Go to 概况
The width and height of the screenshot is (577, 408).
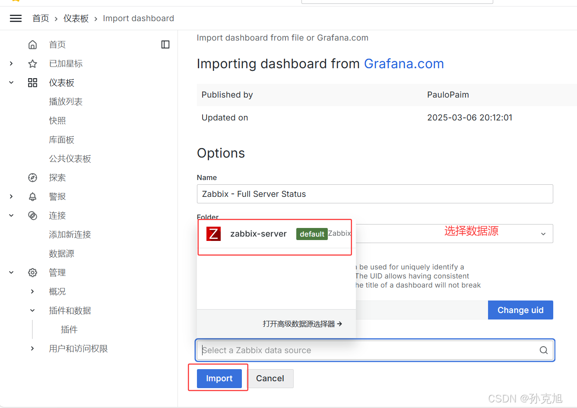click(x=57, y=291)
